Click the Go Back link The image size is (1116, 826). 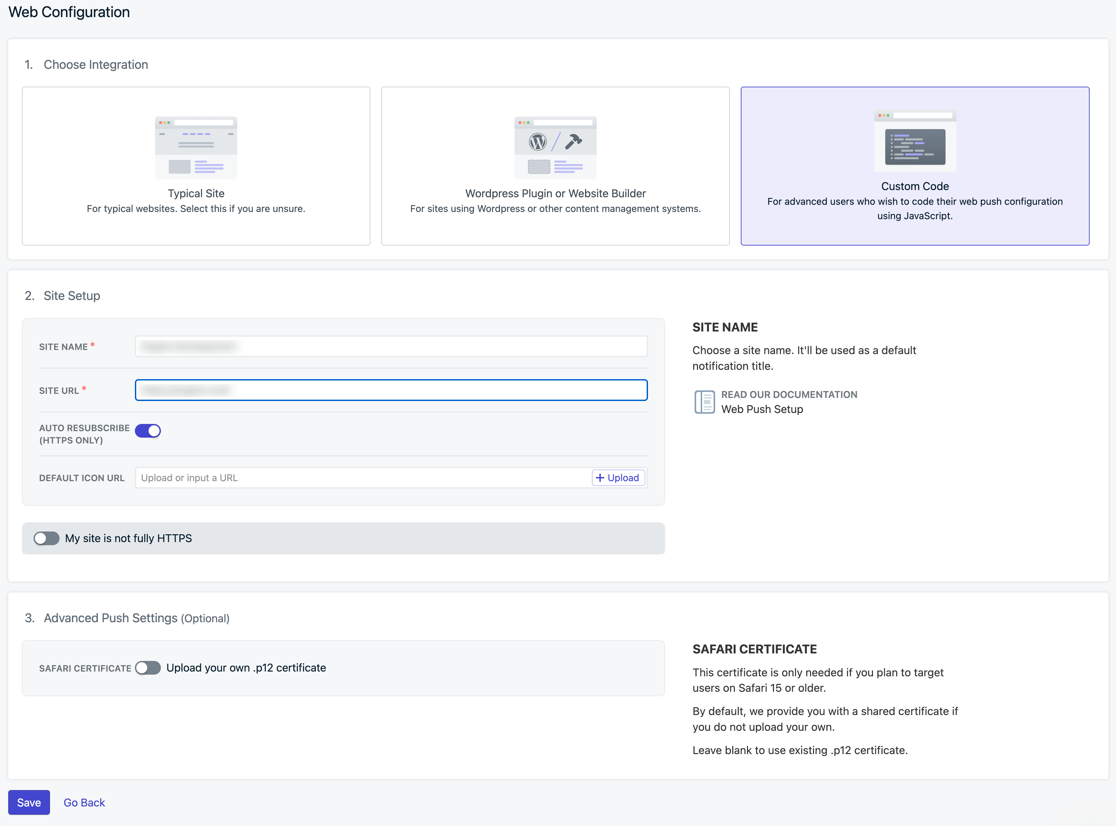84,802
